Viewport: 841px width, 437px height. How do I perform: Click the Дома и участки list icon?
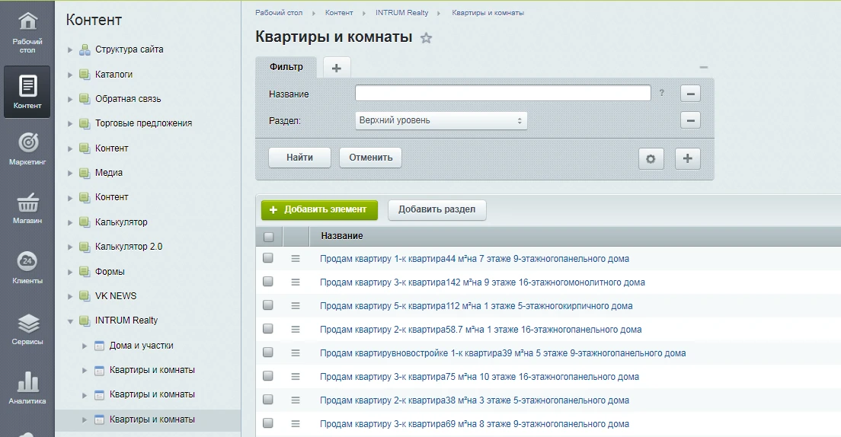[99, 346]
